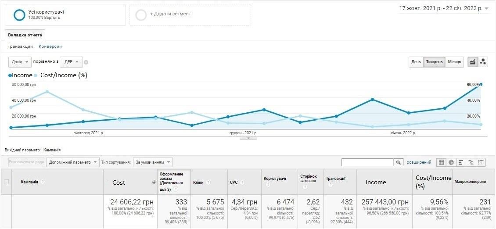
Task: Open the date range picker
Action: [444, 8]
